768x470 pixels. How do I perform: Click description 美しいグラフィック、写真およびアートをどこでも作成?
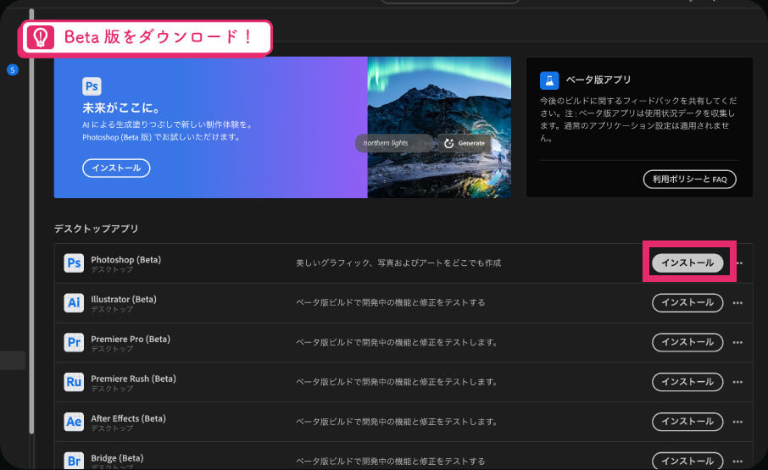pyautogui.click(x=398, y=263)
